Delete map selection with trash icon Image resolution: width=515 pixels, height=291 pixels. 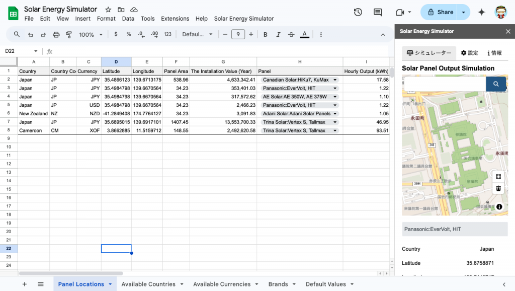[498, 188]
